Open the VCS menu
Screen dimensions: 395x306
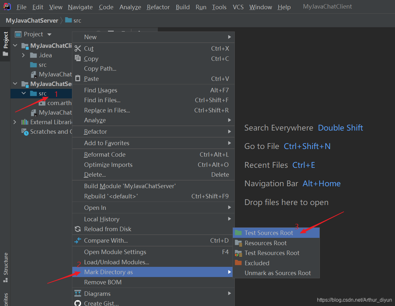(238, 7)
